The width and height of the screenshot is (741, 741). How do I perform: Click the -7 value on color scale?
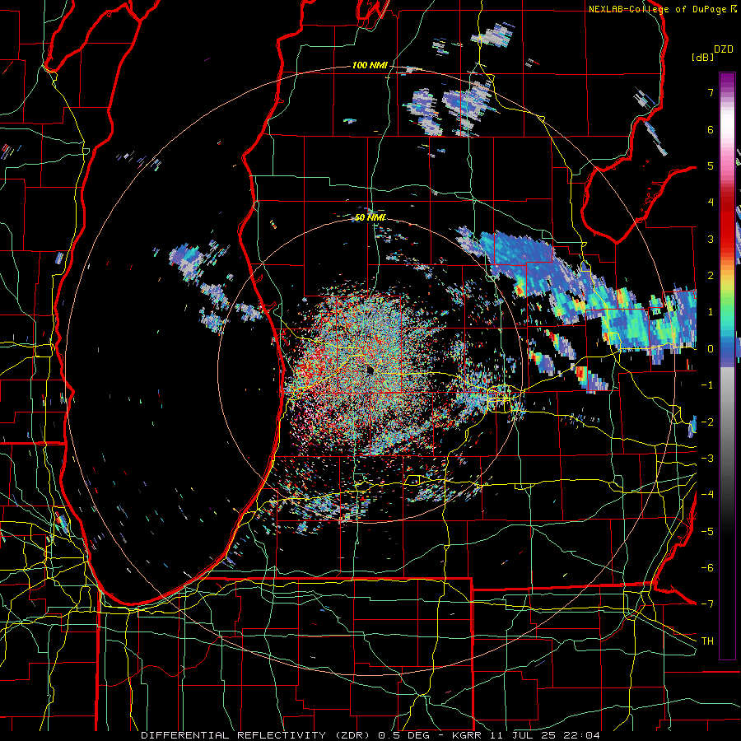click(707, 604)
